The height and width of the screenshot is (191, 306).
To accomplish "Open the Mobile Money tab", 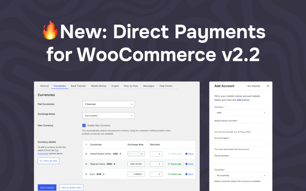I will point(99,86).
